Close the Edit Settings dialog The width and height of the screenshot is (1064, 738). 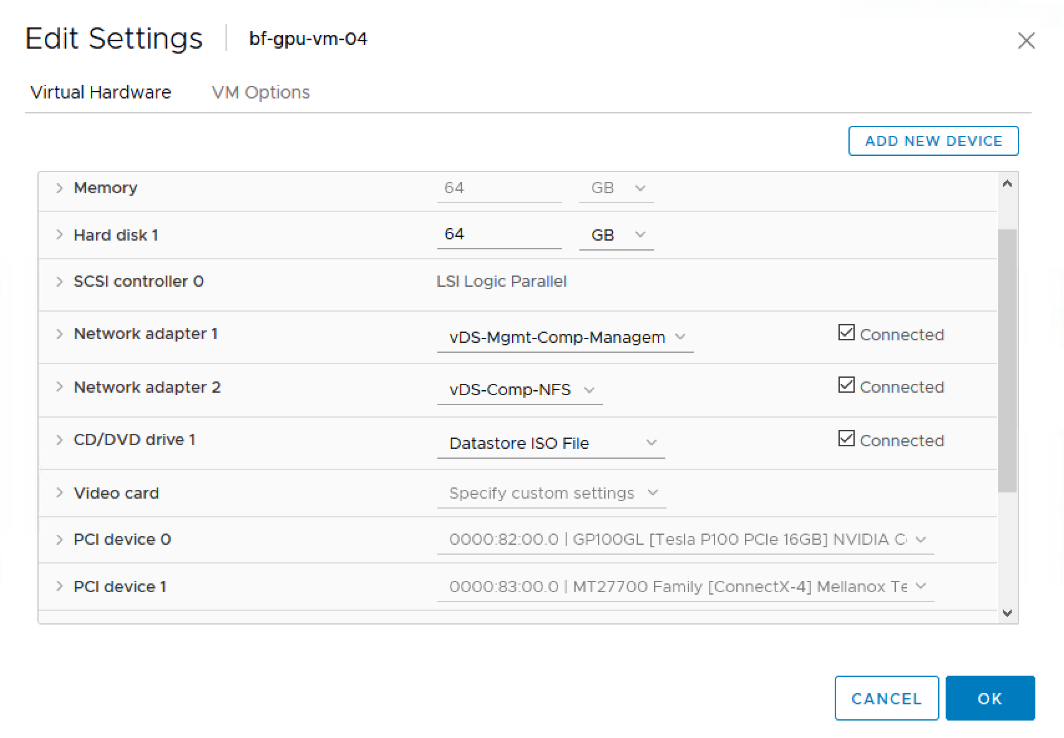[1026, 41]
